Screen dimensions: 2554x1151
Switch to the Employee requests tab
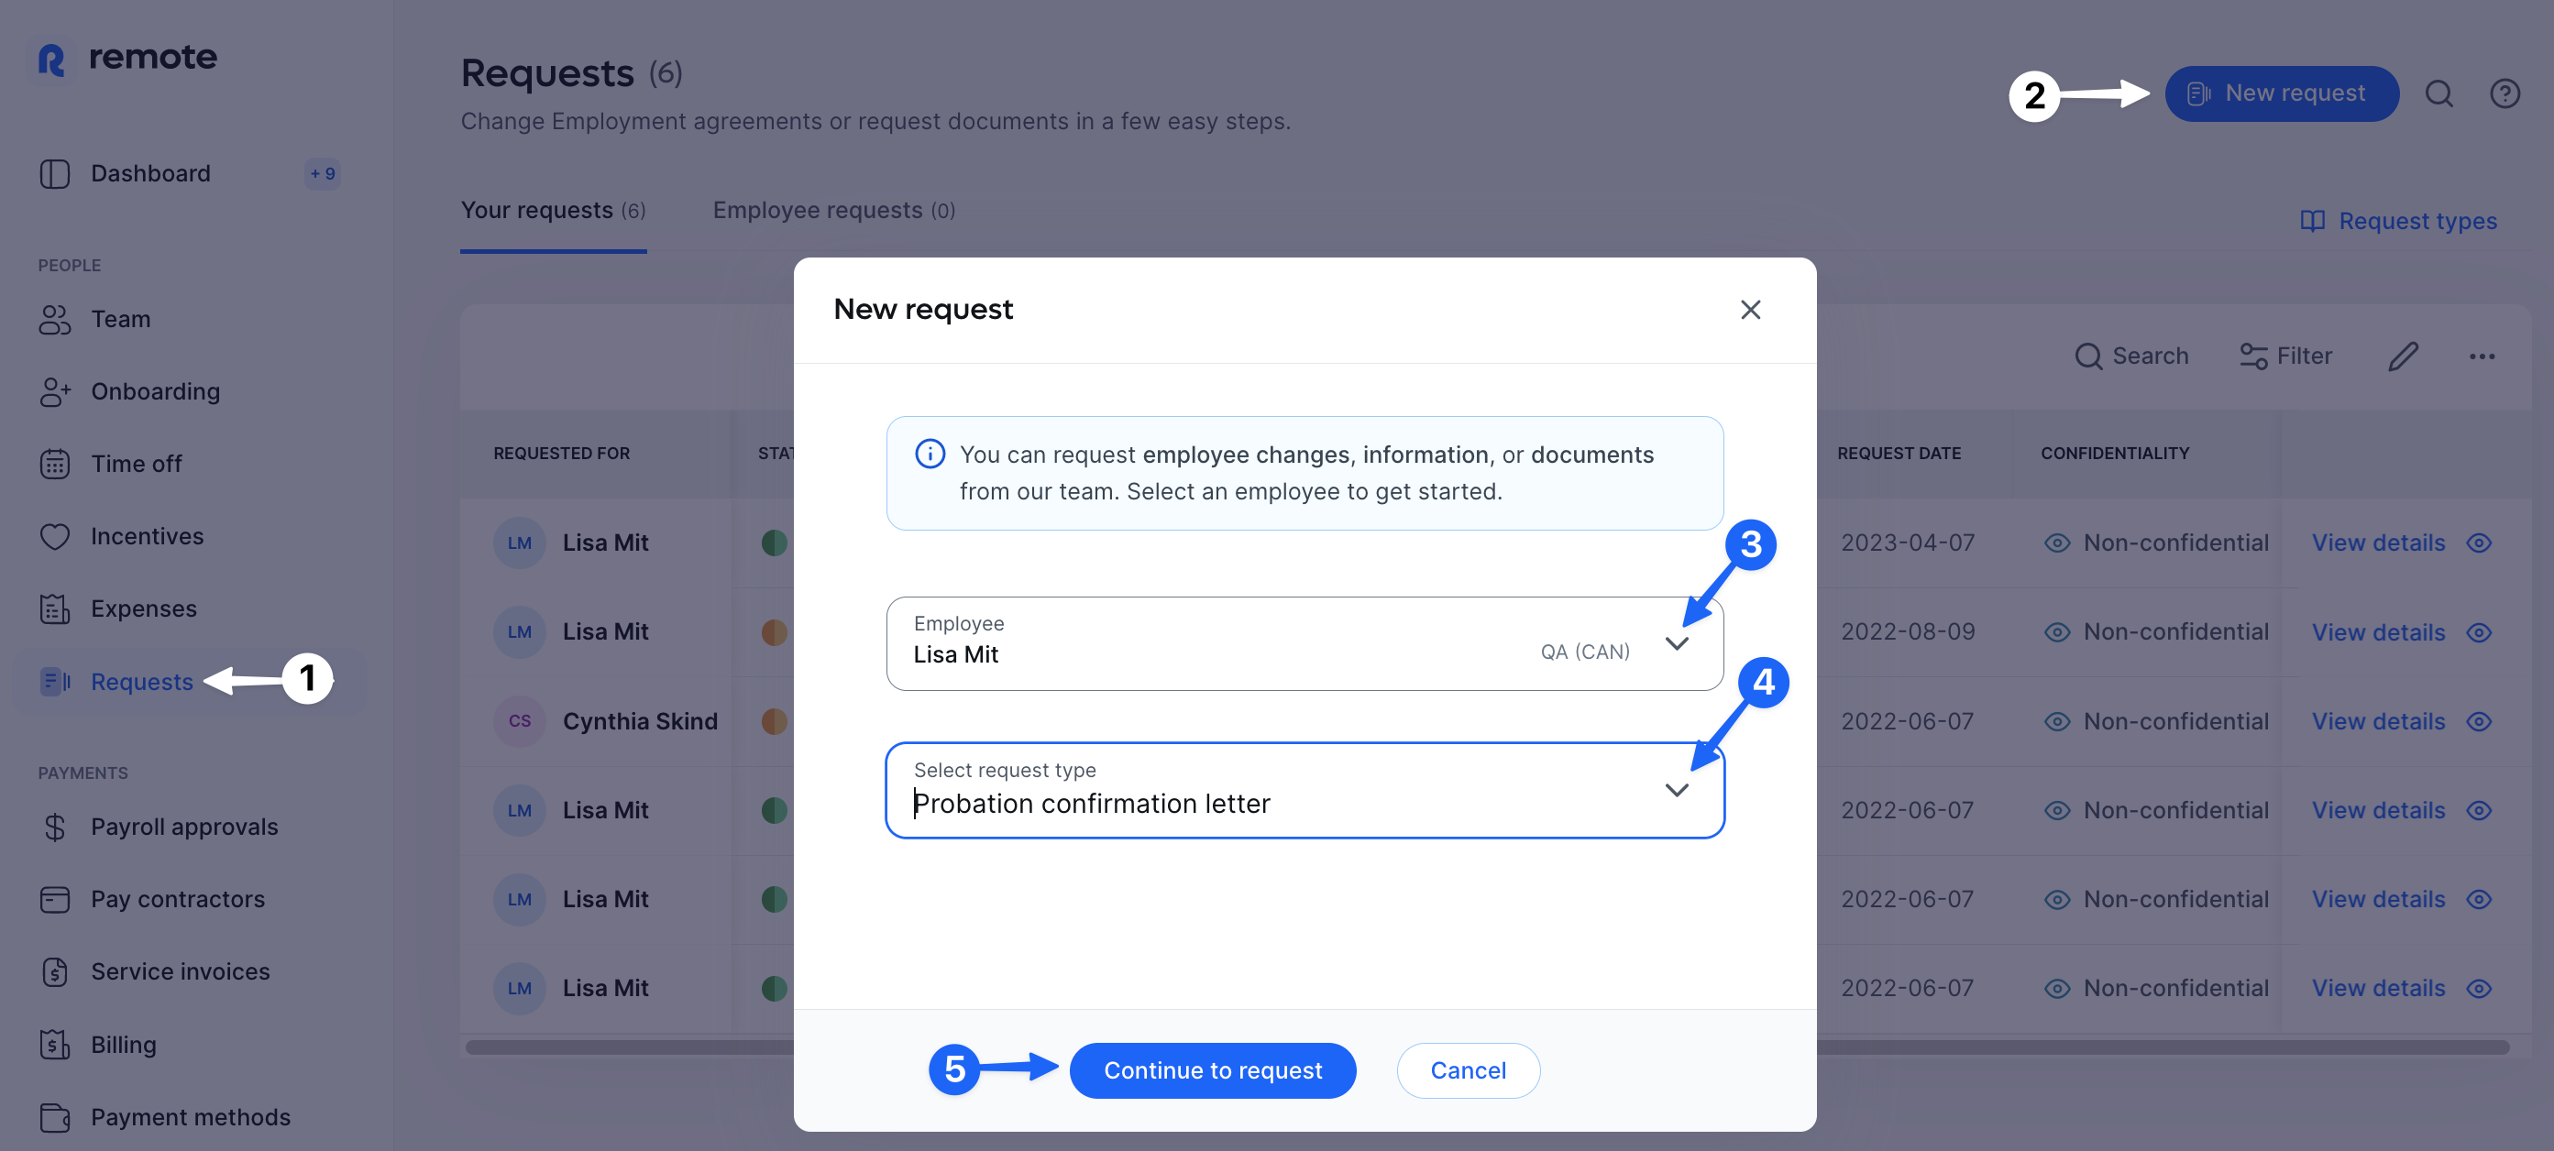point(834,209)
